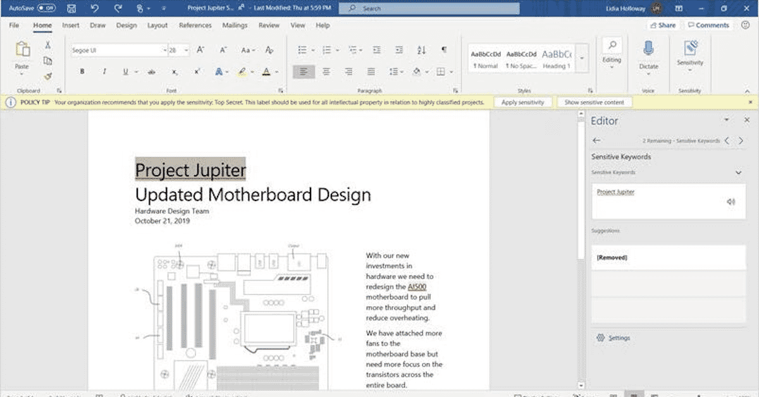The image size is (759, 397).
Task: Click the font color red A swatch
Action: click(x=266, y=72)
